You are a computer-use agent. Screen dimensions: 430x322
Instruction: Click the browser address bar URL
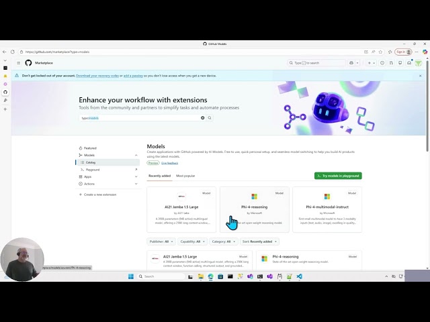pos(57,52)
